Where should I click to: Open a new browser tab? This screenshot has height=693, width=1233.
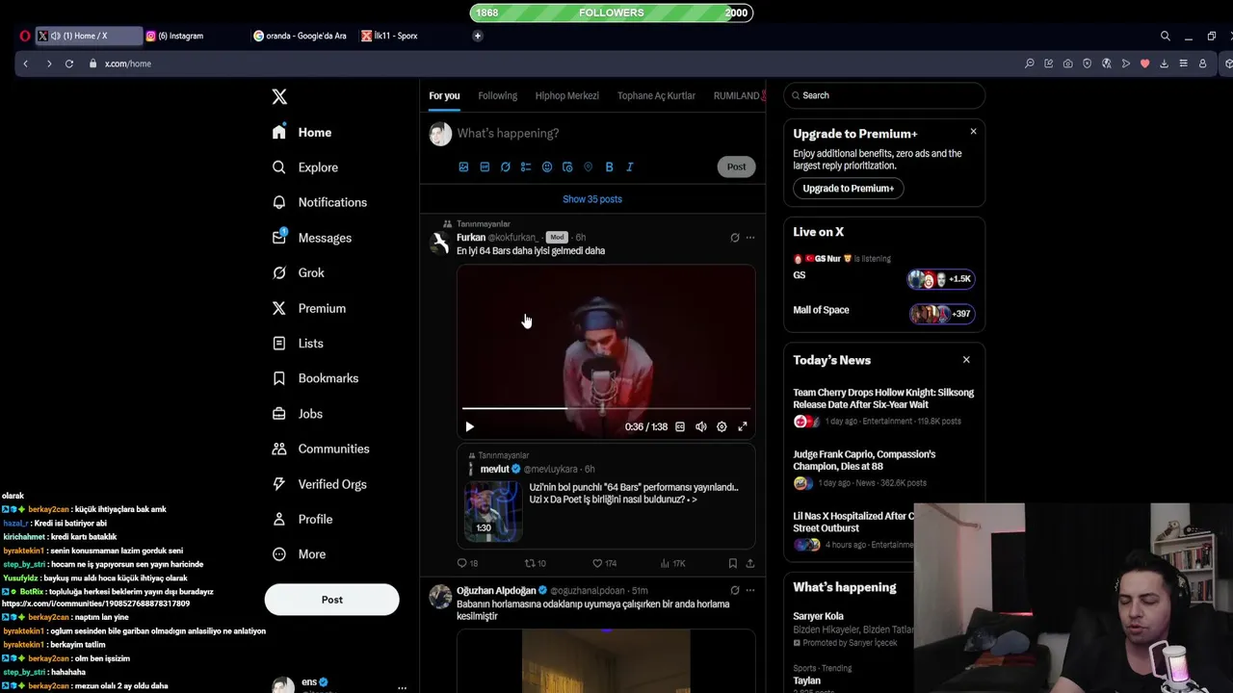477,36
